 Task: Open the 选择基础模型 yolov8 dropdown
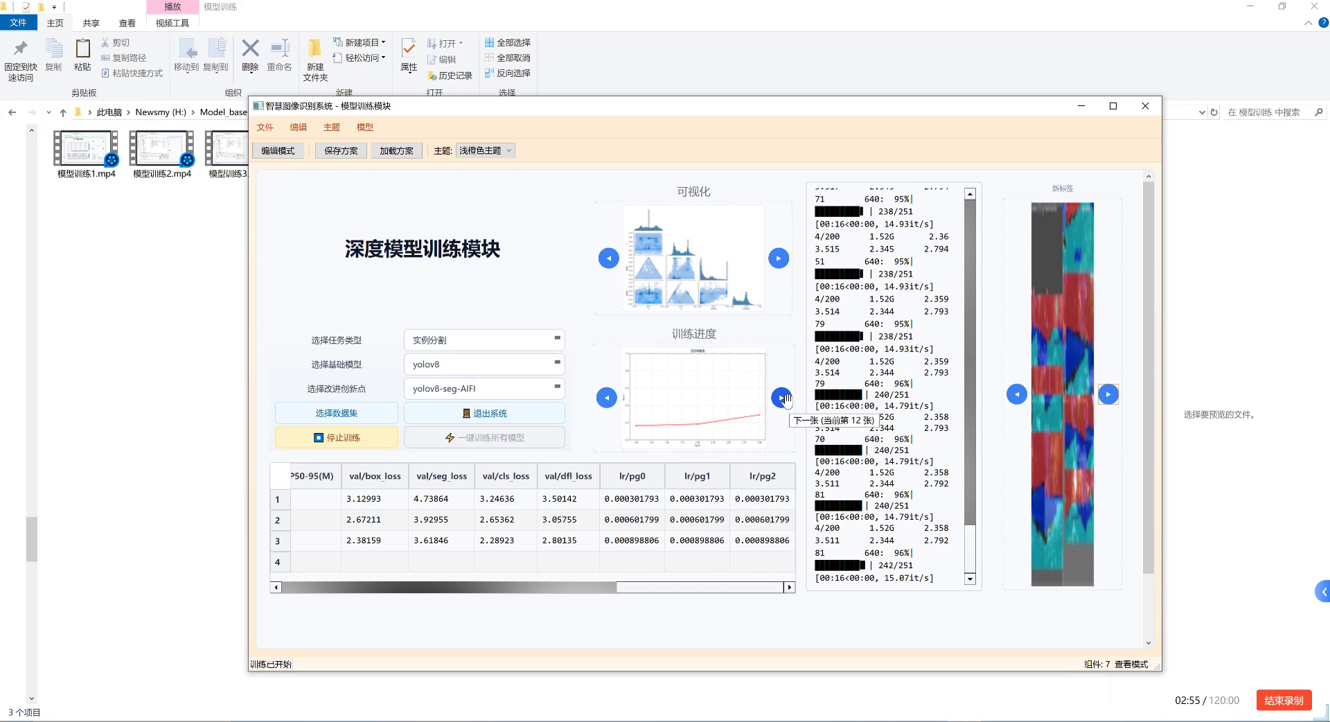coord(484,364)
